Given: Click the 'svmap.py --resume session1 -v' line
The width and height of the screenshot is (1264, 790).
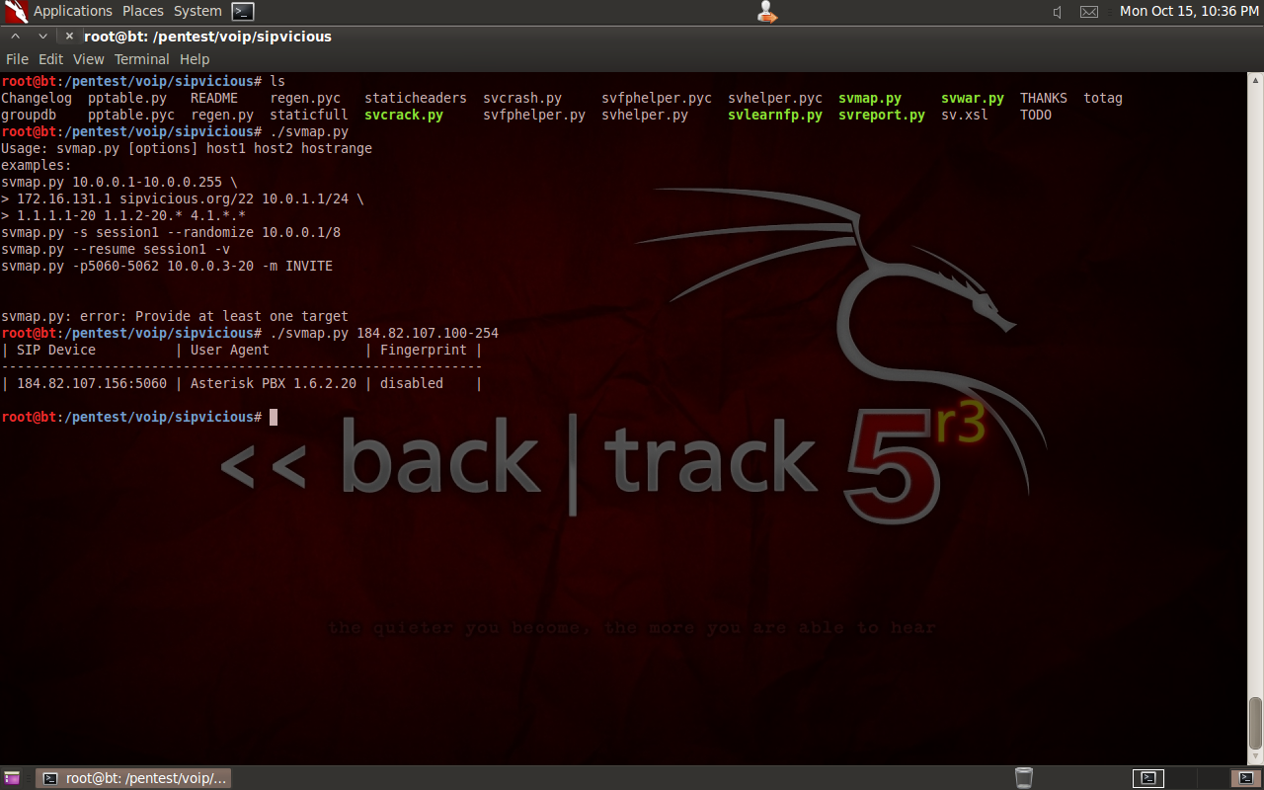Looking at the screenshot, I should pos(116,249).
